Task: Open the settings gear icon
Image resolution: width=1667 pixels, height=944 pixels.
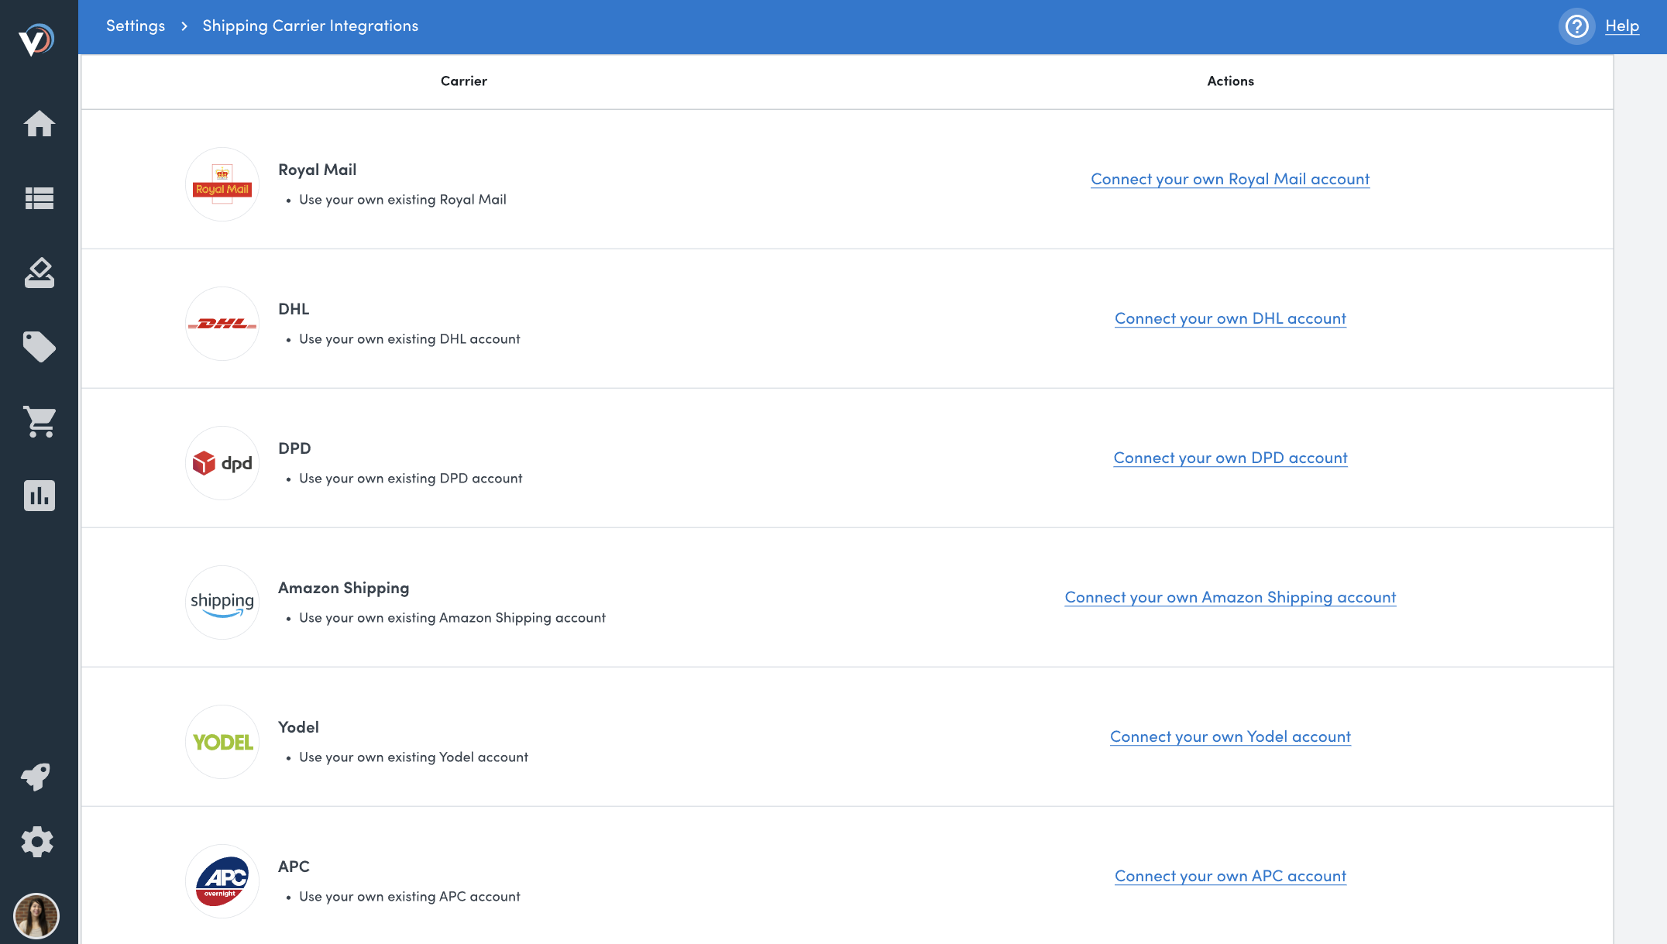Action: click(37, 842)
